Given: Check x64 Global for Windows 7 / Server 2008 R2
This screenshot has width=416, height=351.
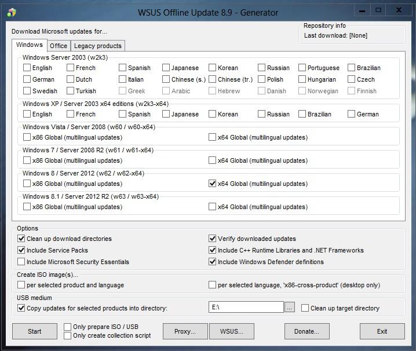Looking at the screenshot, I should click(212, 160).
